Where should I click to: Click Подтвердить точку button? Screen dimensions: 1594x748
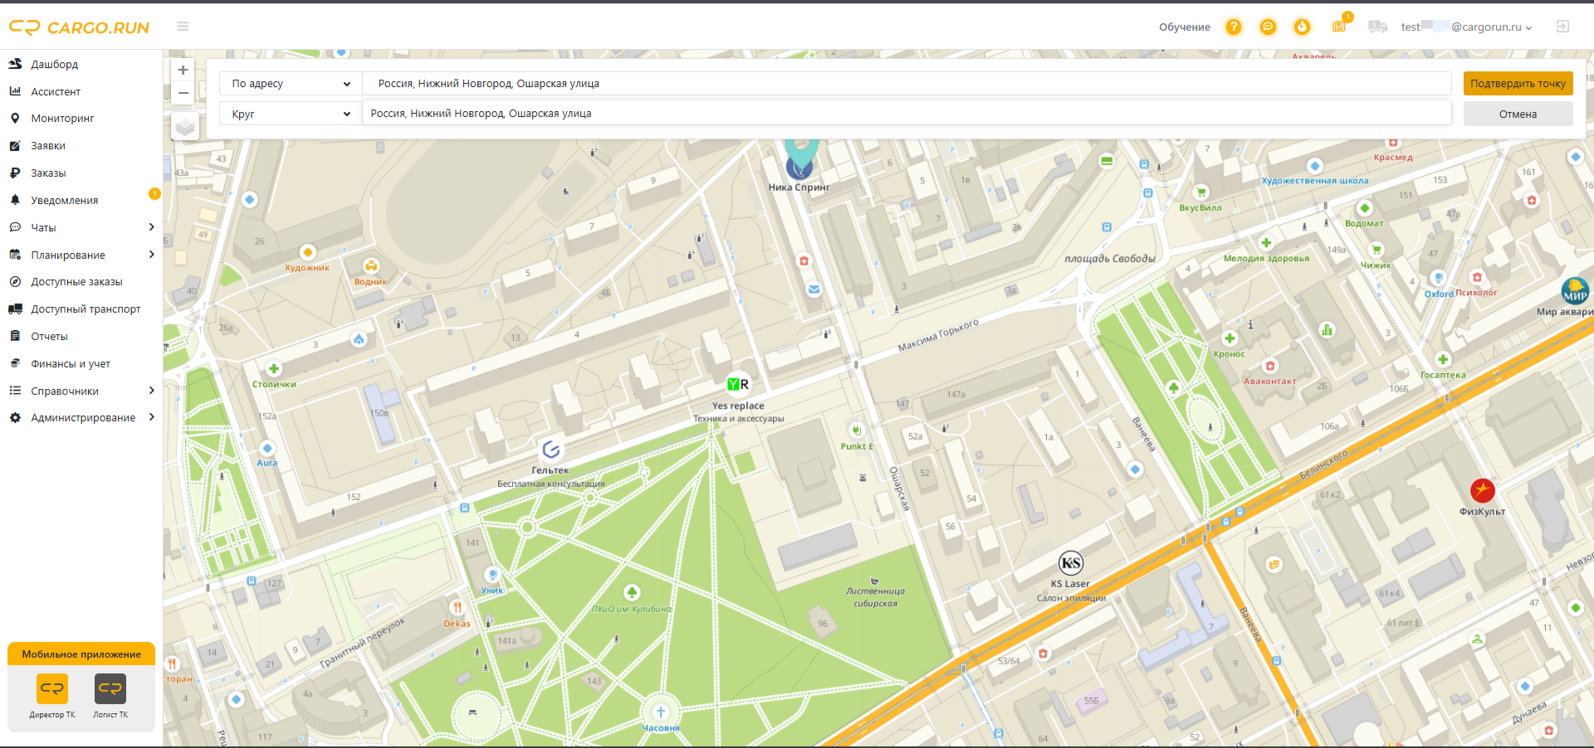[x=1518, y=84]
